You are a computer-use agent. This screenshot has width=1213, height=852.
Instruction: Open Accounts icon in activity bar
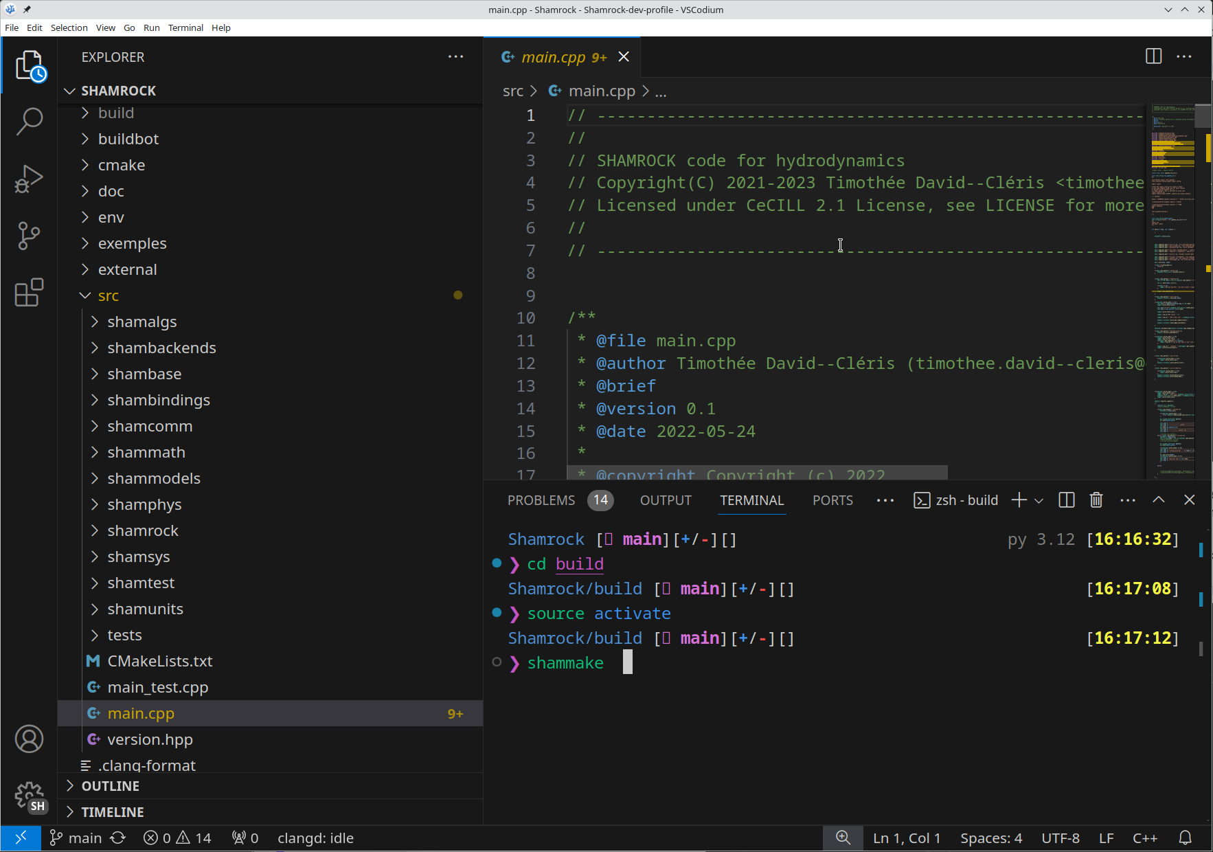point(30,739)
